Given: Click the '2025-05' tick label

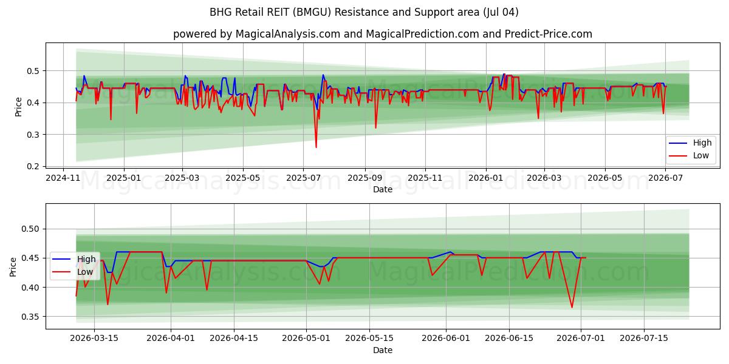Looking at the screenshot, I should click(x=243, y=178).
